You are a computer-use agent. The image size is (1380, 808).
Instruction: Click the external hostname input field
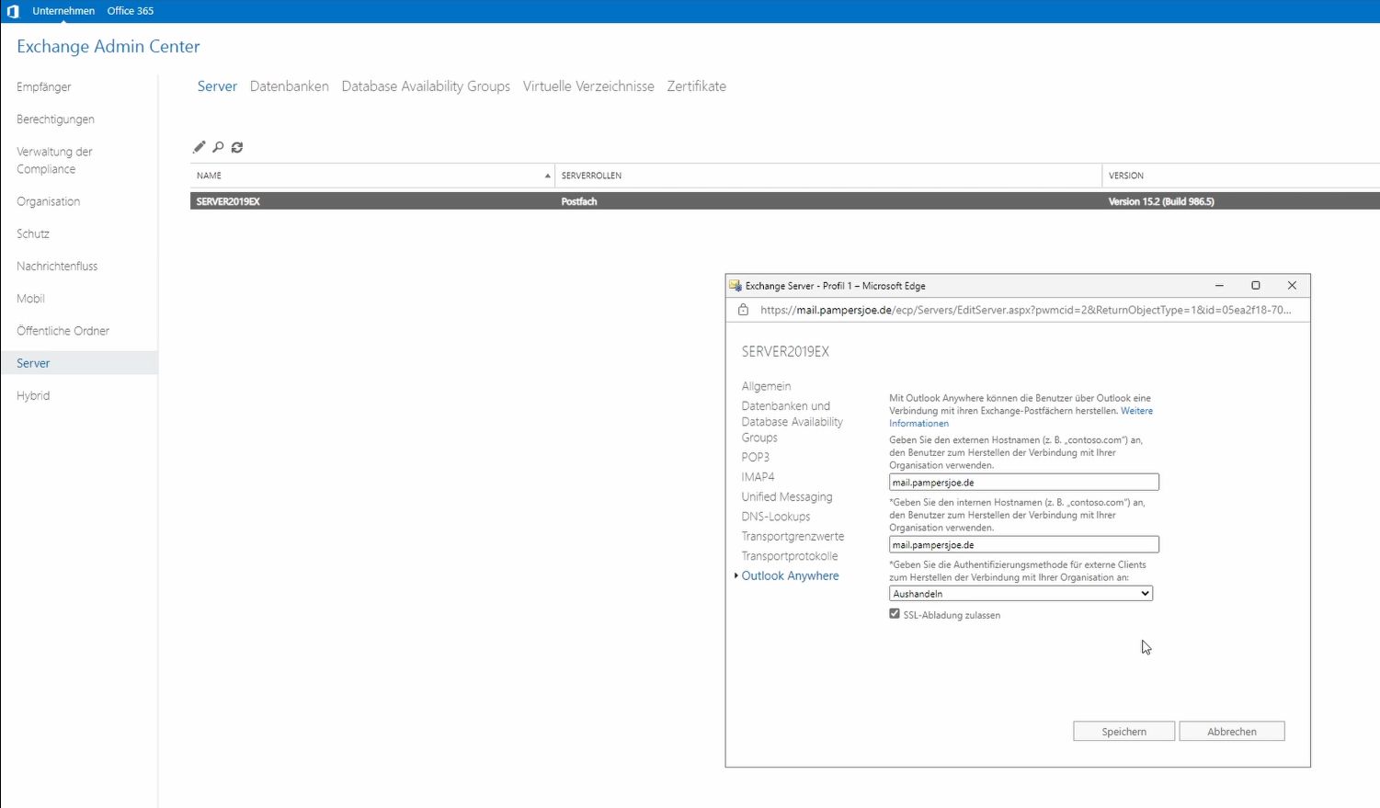[1023, 483]
